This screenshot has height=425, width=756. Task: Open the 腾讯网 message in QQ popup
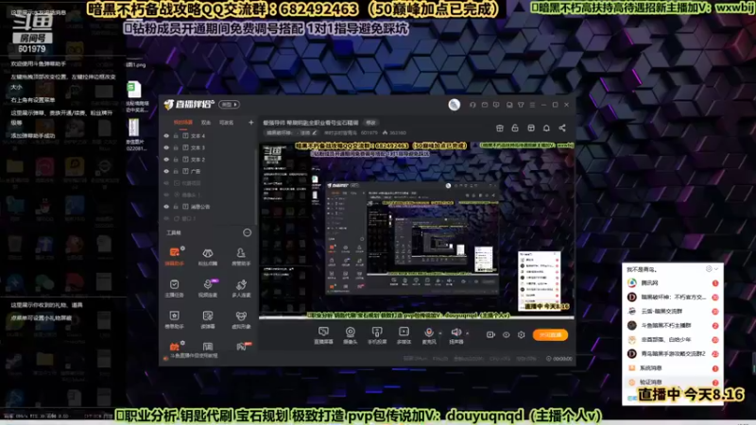coord(673,282)
